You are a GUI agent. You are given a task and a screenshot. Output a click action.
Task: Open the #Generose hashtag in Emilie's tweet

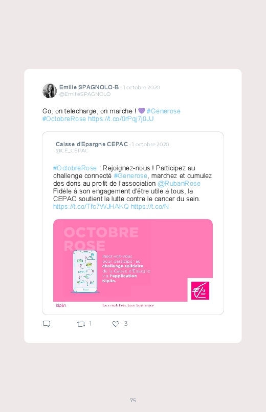click(164, 111)
